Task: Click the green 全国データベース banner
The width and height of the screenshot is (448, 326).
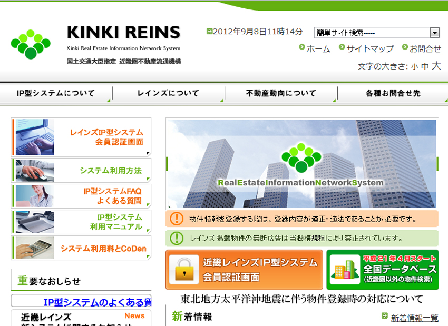Action: [383, 270]
